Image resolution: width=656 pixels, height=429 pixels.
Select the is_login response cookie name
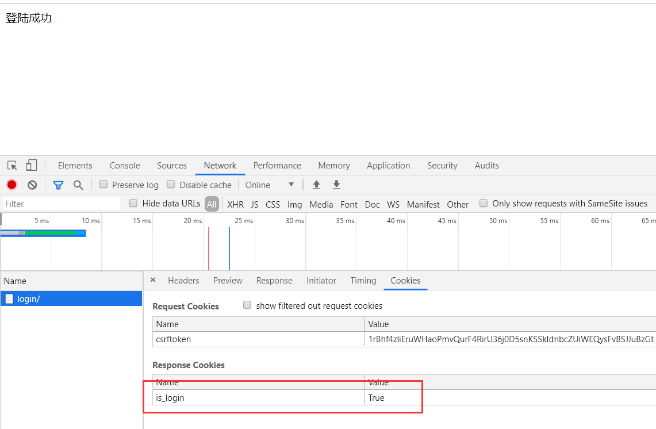(x=259, y=397)
